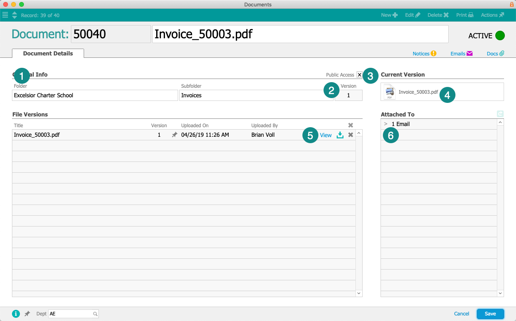The width and height of the screenshot is (516, 321).
Task: Click the document title field in the header
Action: [x=300, y=34]
